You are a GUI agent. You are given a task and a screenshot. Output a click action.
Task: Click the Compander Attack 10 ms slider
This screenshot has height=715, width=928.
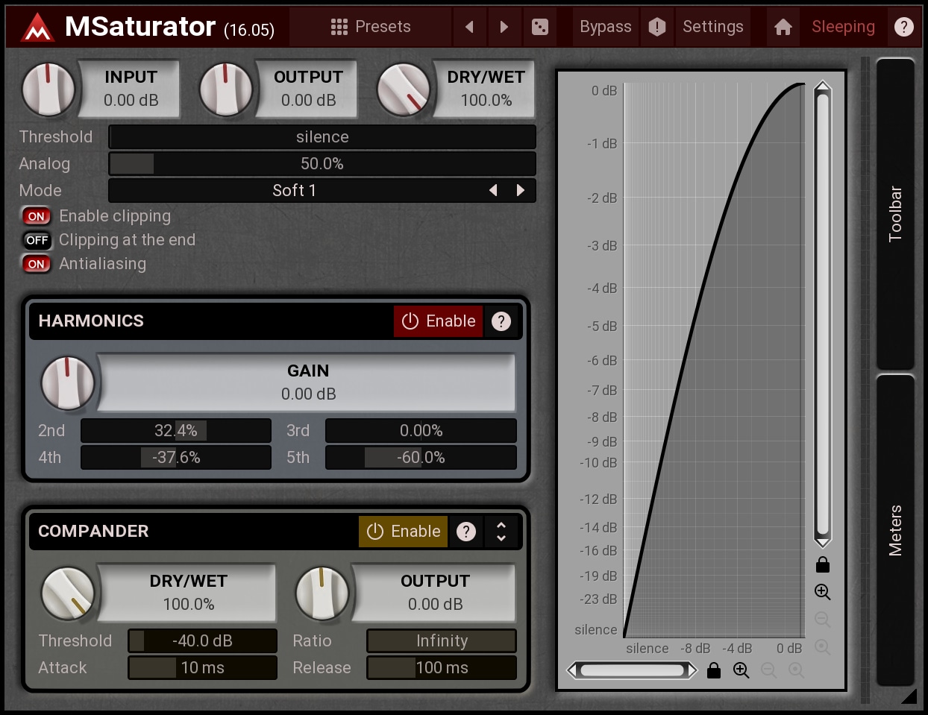(202, 668)
